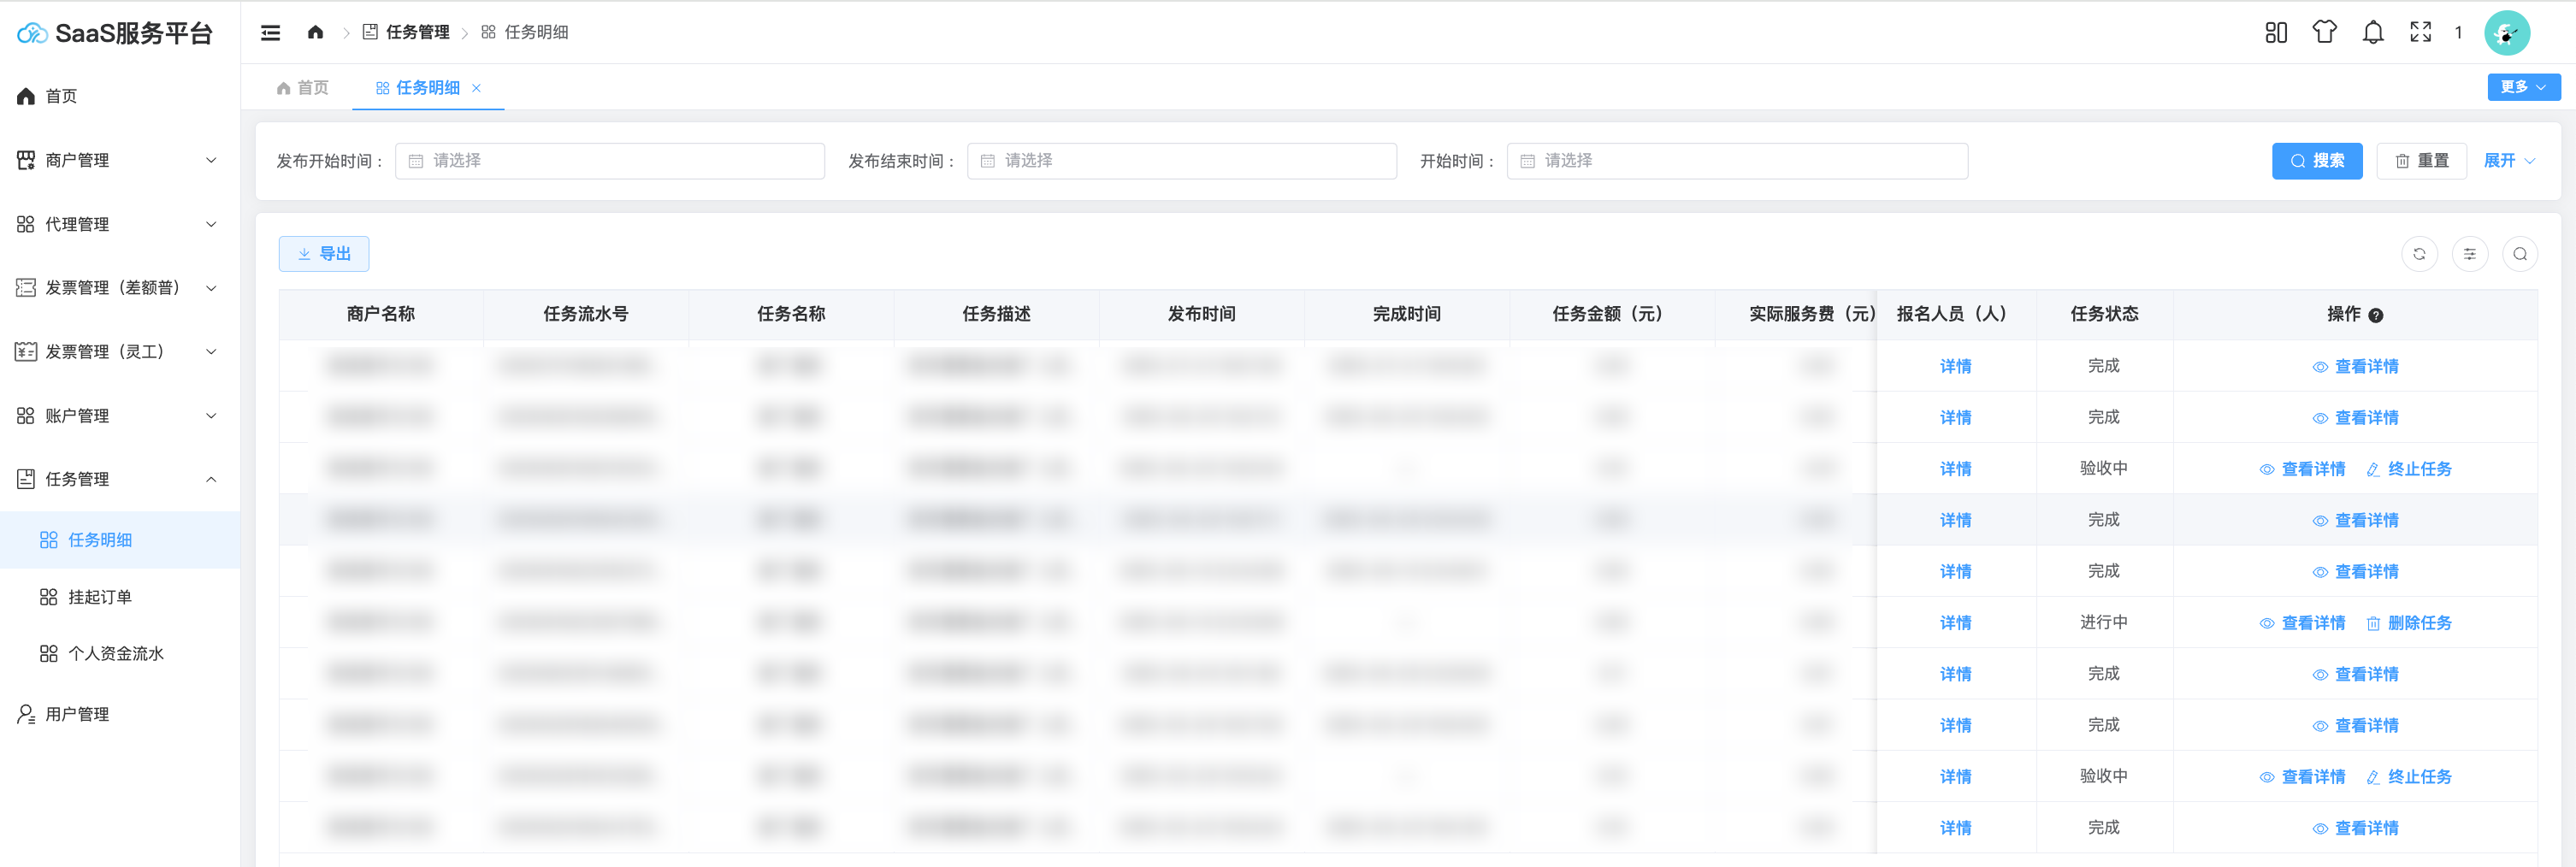Click the round search icon above table

[x=2519, y=254]
